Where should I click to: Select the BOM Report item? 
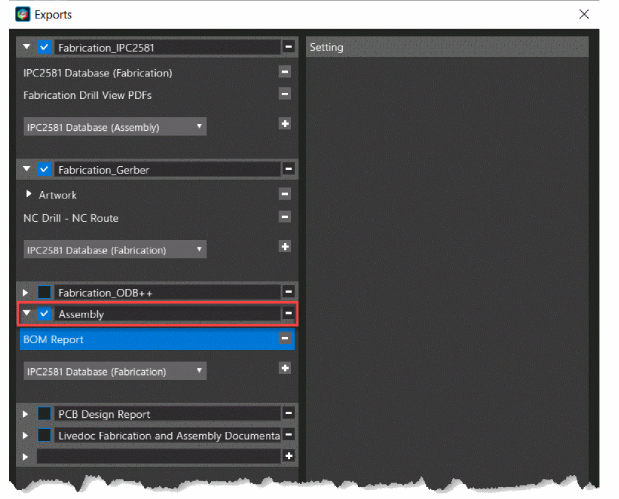[x=157, y=339]
